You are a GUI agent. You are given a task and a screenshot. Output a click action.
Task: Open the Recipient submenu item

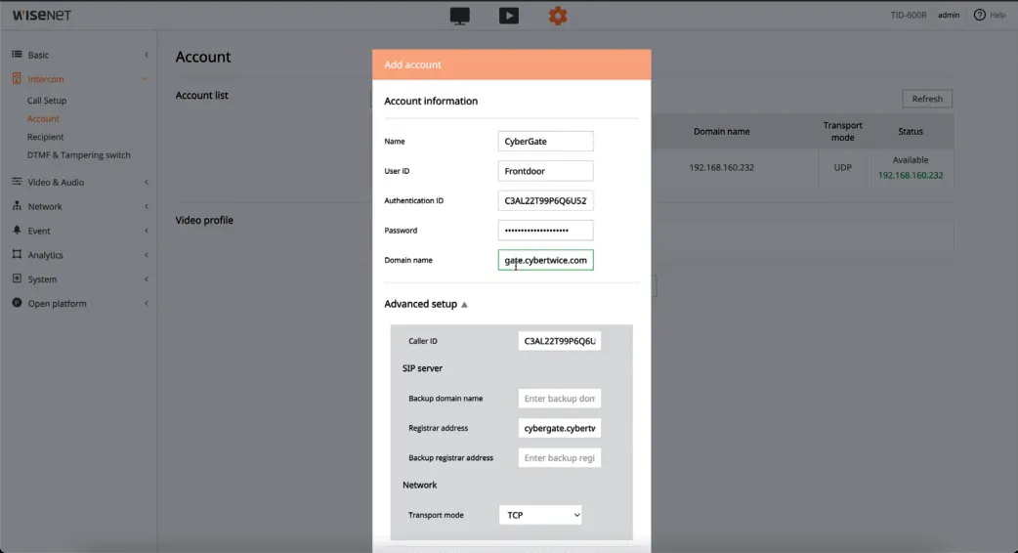pyautogui.click(x=46, y=137)
